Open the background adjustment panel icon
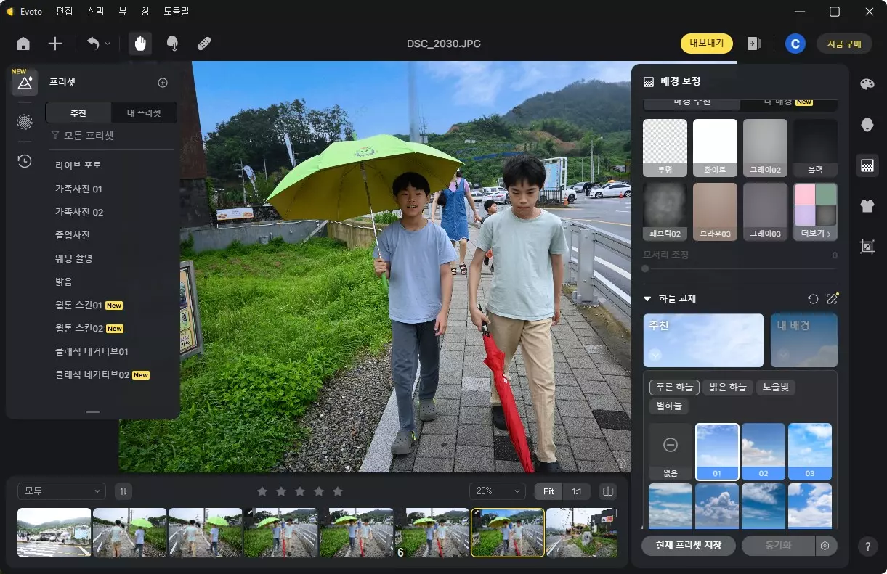Image resolution: width=887 pixels, height=574 pixels. click(x=867, y=165)
